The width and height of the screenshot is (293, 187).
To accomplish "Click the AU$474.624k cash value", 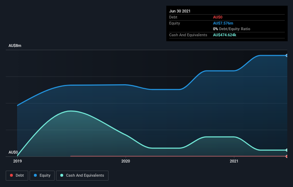I will point(224,35).
